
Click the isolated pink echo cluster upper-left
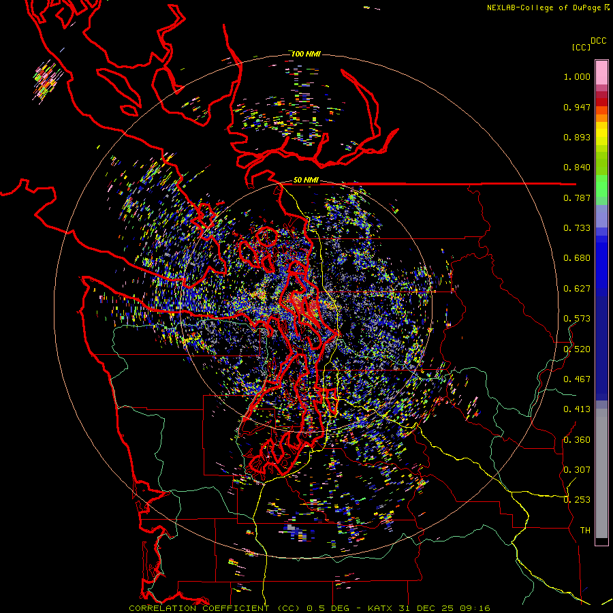click(47, 81)
